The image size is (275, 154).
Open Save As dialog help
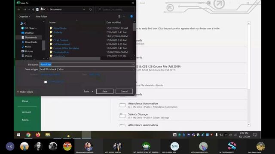coord(131,16)
